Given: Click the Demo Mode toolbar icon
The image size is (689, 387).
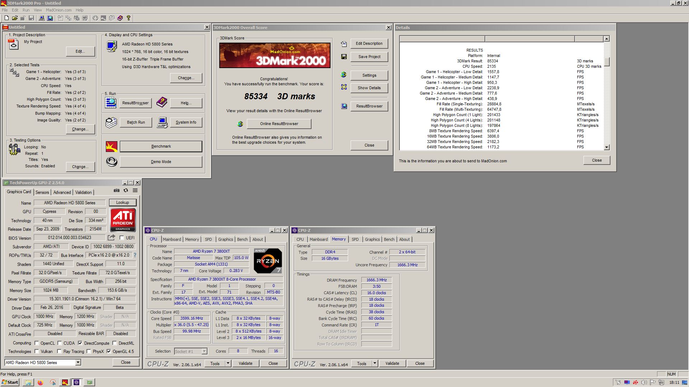Looking at the screenshot, I should [95, 18].
